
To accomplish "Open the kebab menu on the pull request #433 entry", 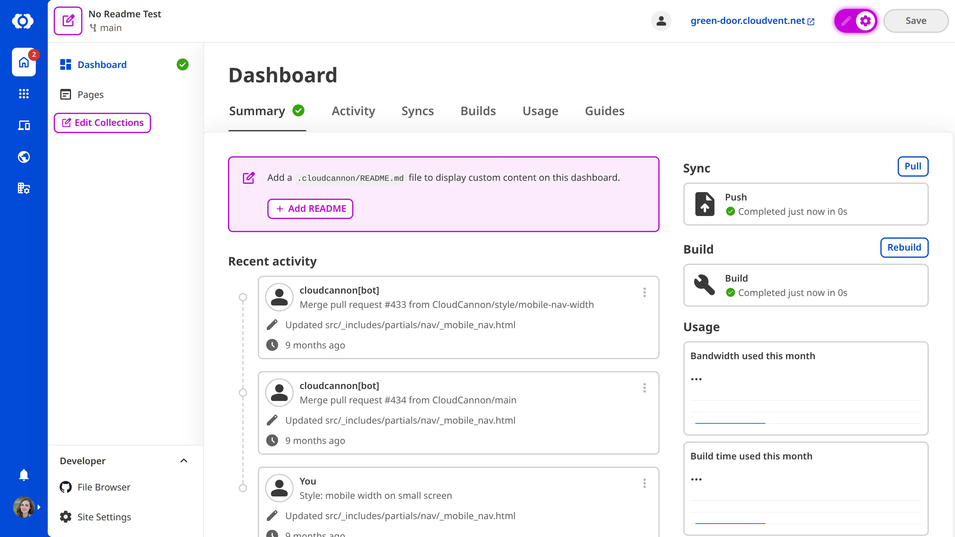I will pyautogui.click(x=644, y=292).
